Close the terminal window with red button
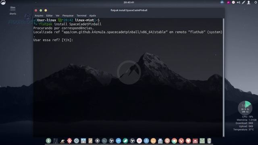 [x=36, y=10]
